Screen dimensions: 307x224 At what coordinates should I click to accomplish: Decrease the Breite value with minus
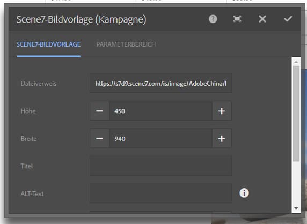[x=99, y=138]
